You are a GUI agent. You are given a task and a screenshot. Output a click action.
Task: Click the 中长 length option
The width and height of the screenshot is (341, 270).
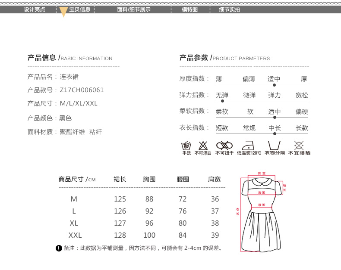click(x=275, y=128)
